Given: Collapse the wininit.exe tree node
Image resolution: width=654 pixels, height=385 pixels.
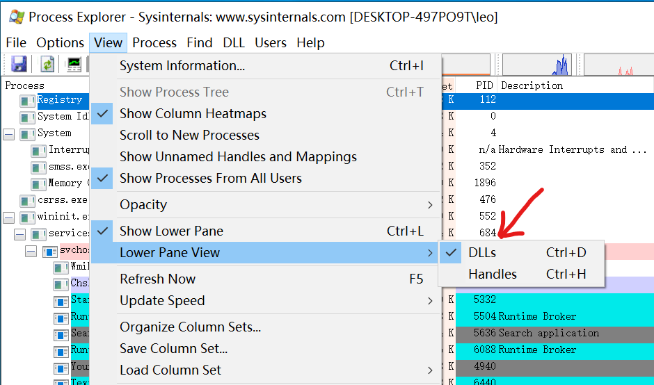Looking at the screenshot, I should tap(9, 218).
